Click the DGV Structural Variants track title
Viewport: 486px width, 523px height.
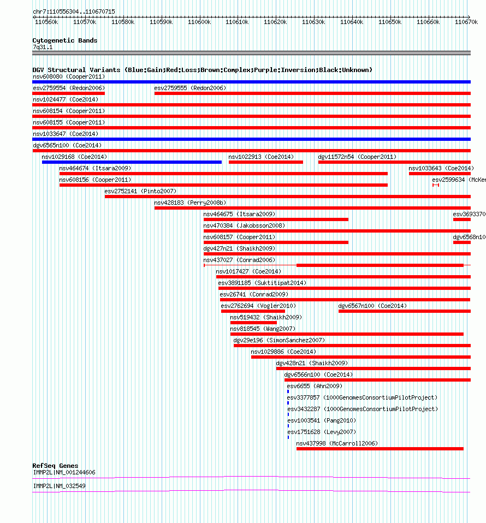pos(202,70)
